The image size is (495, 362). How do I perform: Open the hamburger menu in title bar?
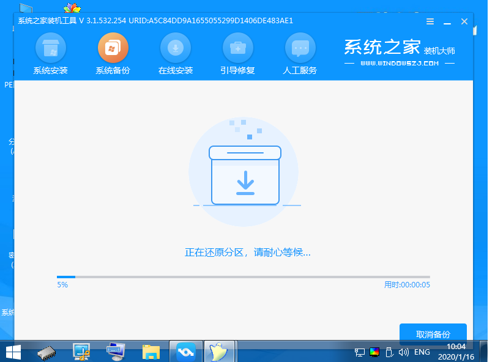[x=430, y=21]
